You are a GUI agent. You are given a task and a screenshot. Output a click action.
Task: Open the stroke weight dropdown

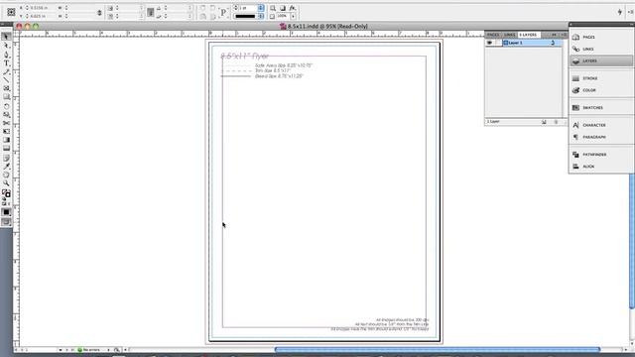261,8
